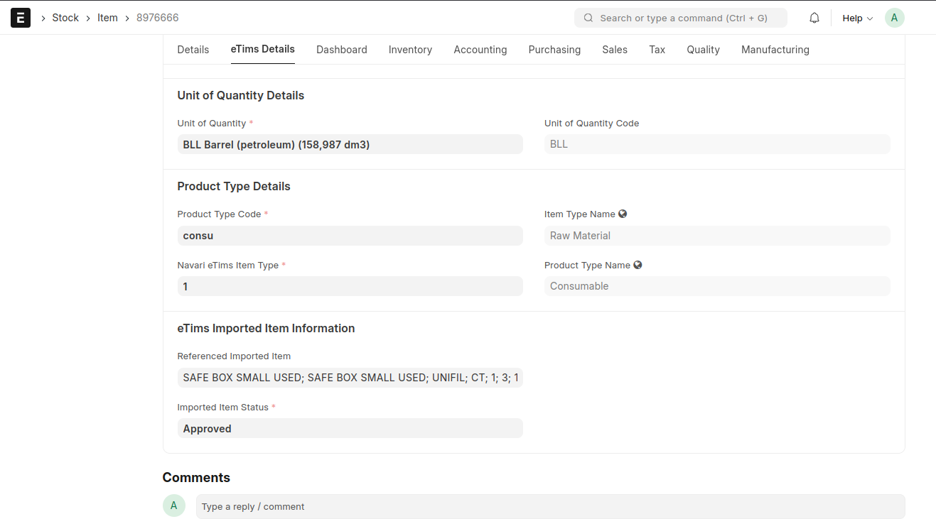Click the Product Type Name field

(717, 286)
